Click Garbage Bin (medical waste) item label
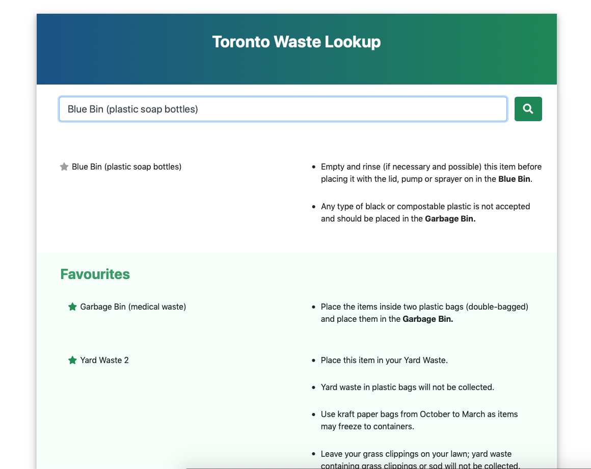 coord(133,307)
